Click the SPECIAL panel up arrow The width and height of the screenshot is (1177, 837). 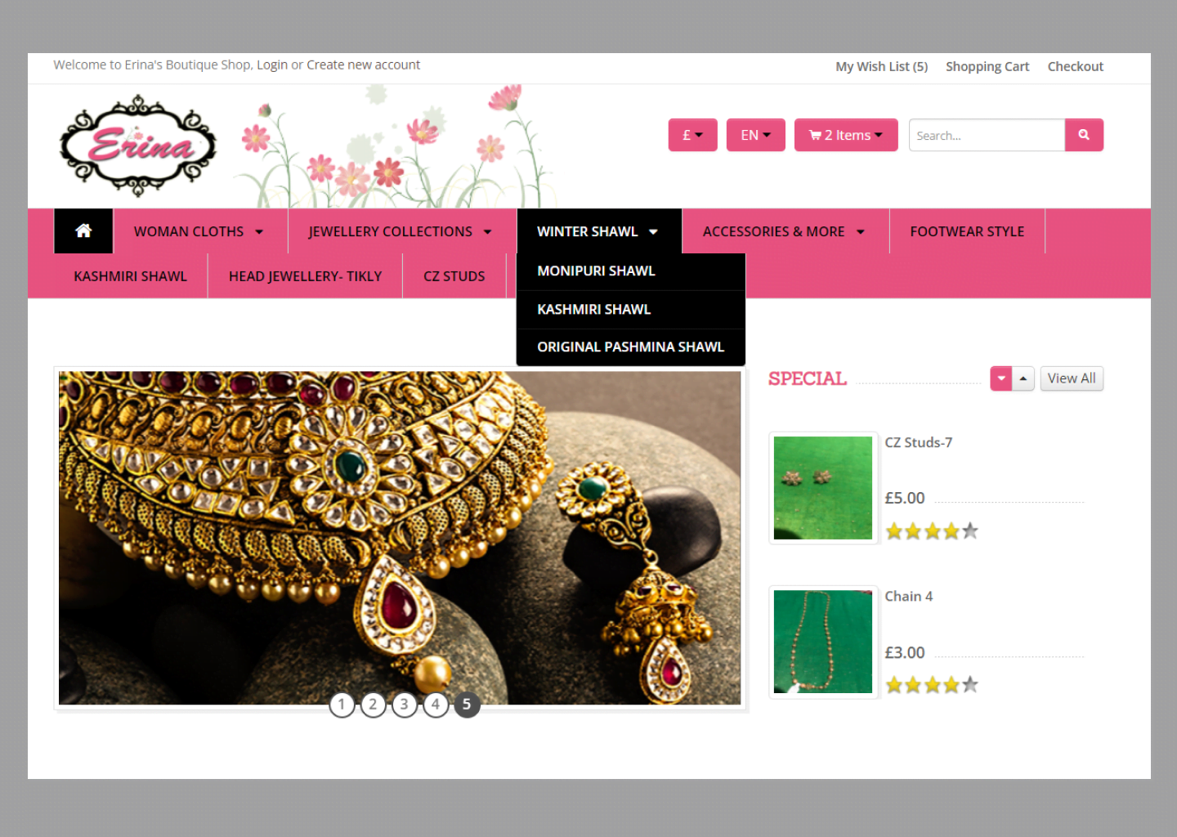coord(1023,378)
